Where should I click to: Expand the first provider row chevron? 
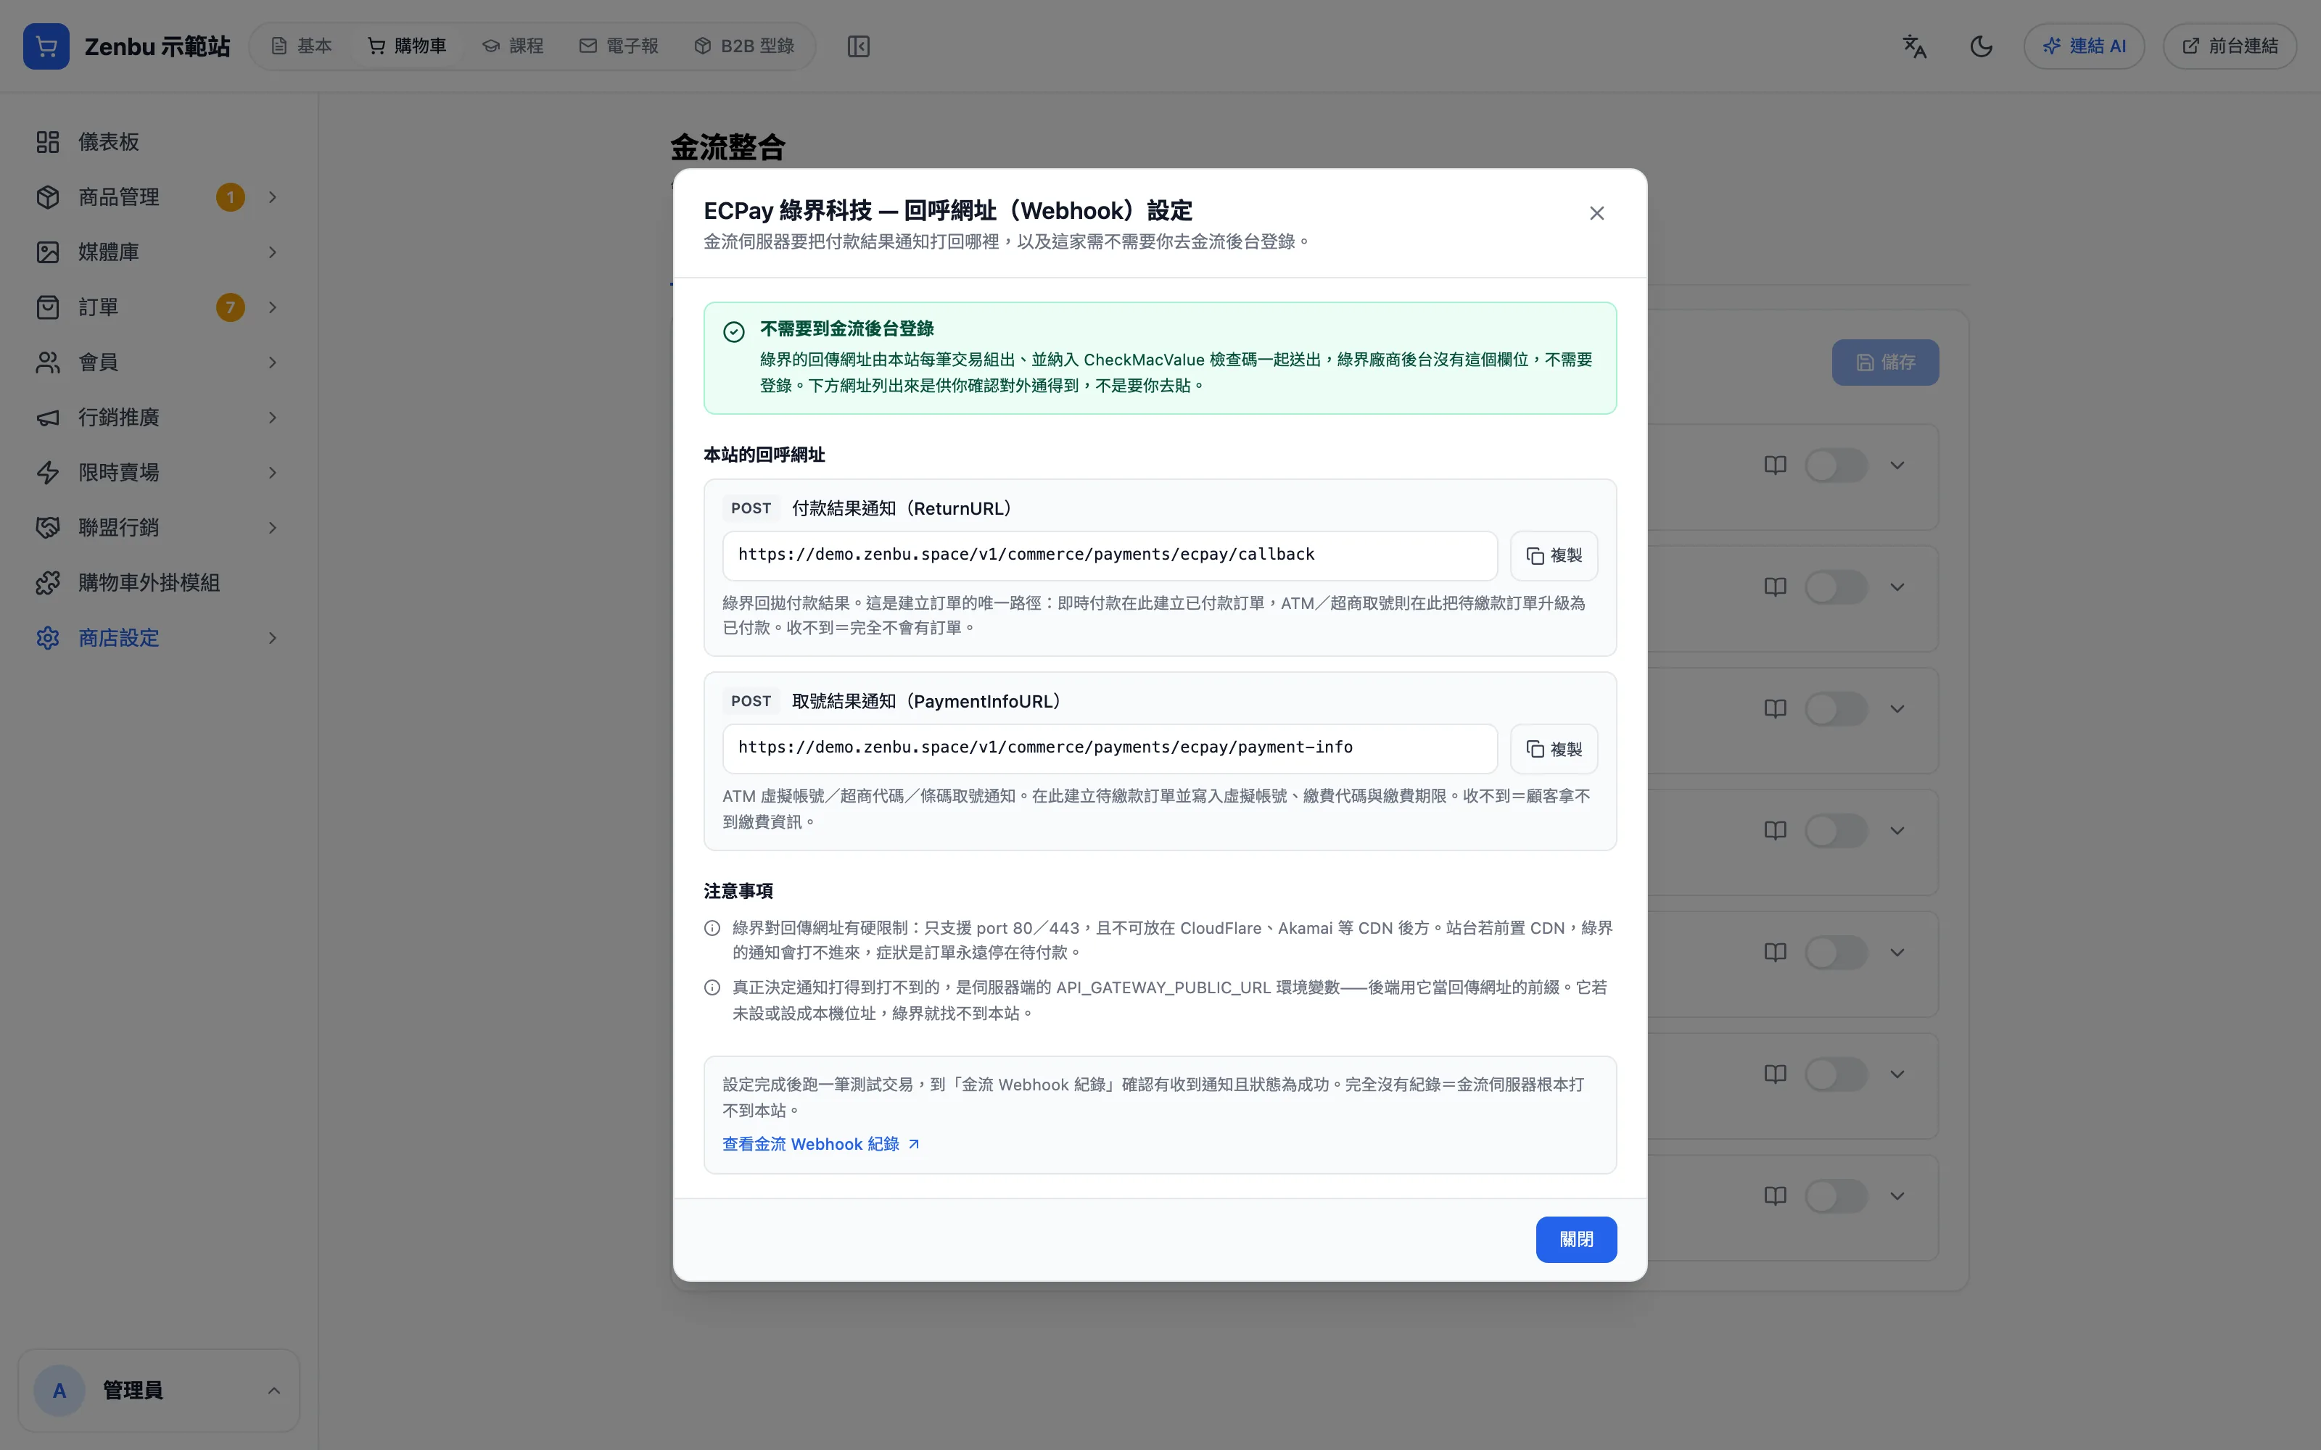point(1897,466)
